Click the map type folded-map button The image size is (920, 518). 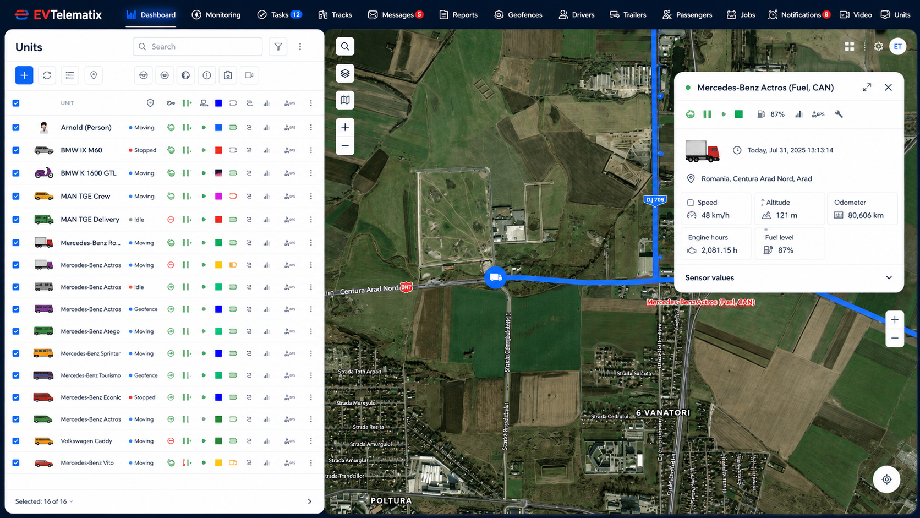345,100
